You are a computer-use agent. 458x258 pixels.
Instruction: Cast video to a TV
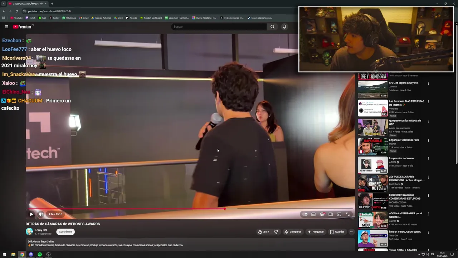tap(339, 214)
